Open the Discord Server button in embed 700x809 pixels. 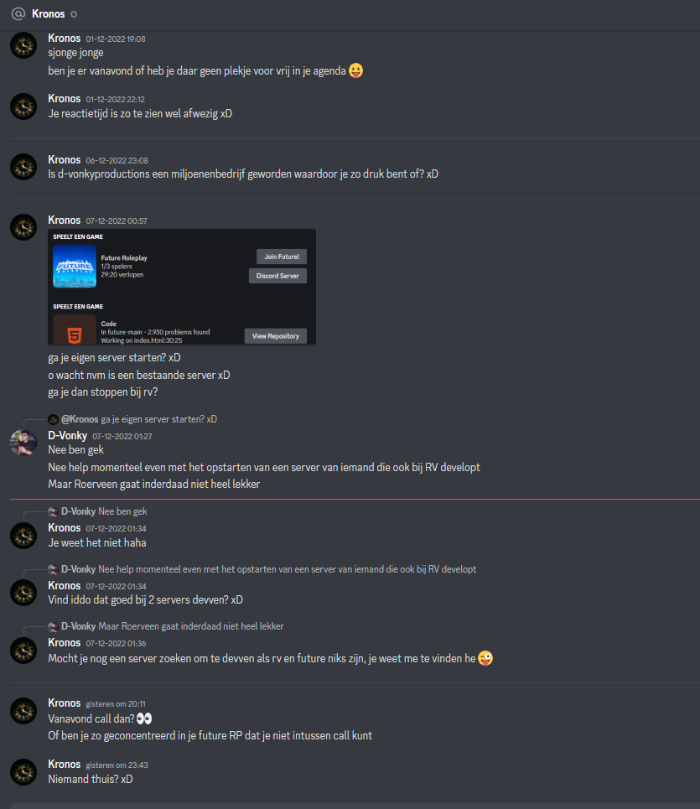point(277,276)
